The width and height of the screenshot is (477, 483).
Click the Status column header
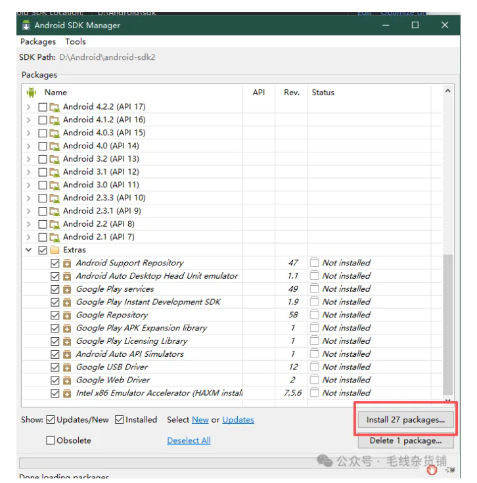tap(323, 93)
